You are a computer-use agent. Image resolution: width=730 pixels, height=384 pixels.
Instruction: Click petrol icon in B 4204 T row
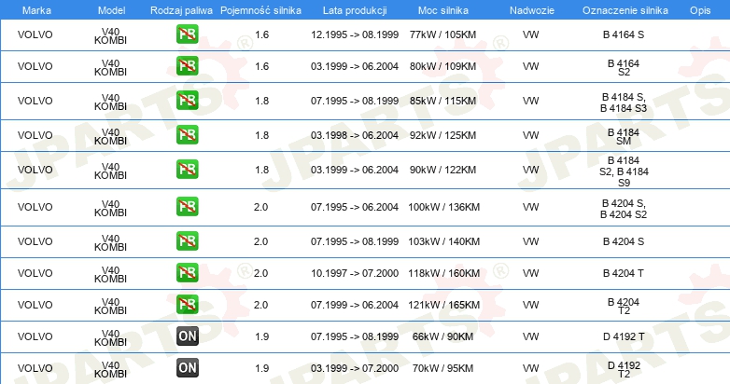click(x=187, y=272)
